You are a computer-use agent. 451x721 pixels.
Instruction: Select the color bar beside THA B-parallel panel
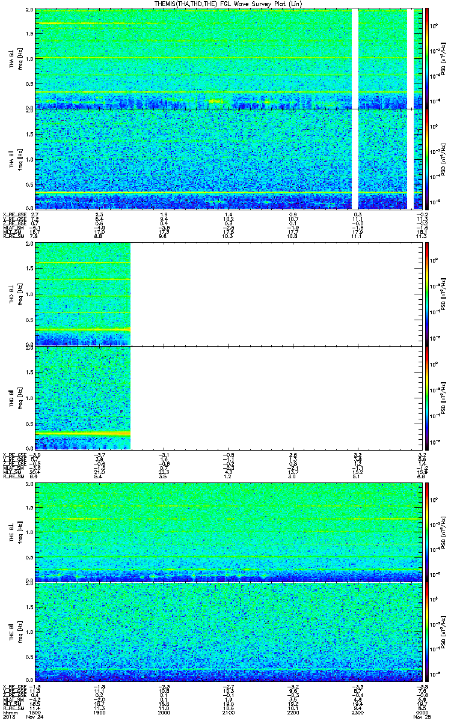[x=427, y=159]
